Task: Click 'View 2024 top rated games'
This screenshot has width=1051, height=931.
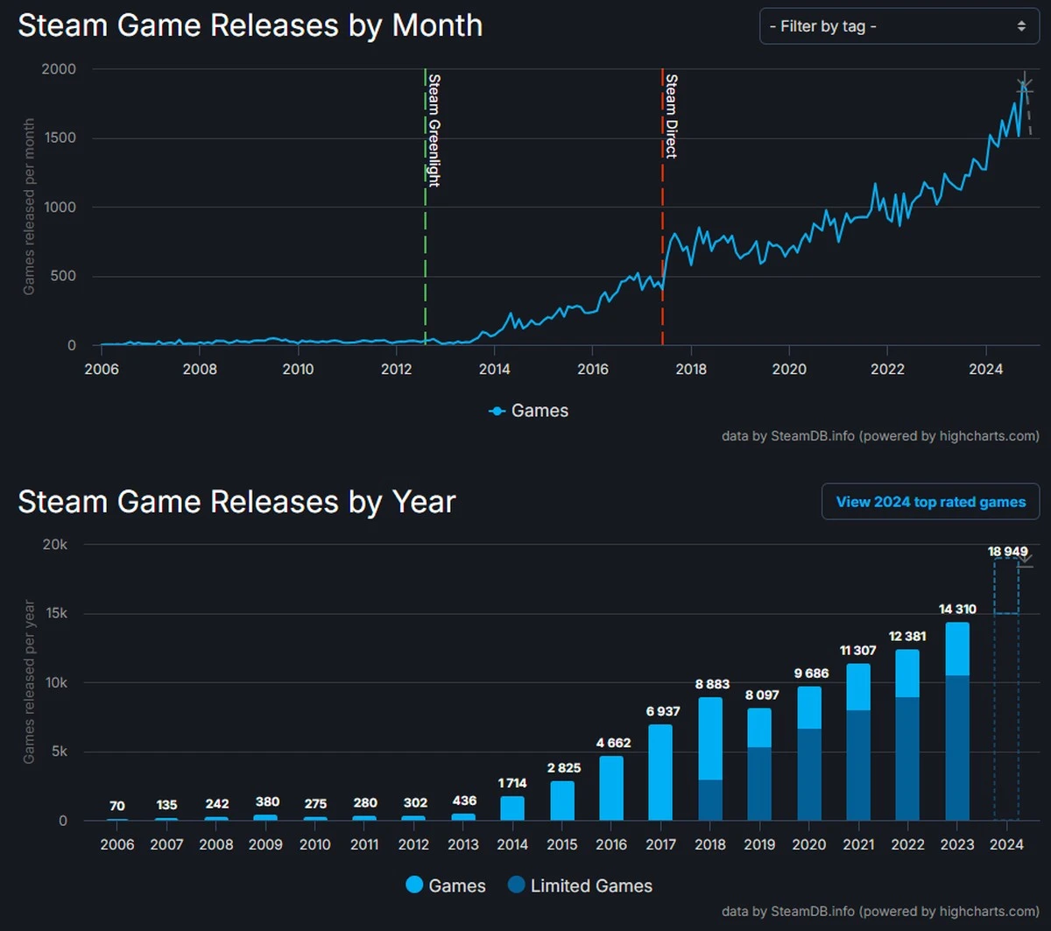Action: (x=930, y=501)
